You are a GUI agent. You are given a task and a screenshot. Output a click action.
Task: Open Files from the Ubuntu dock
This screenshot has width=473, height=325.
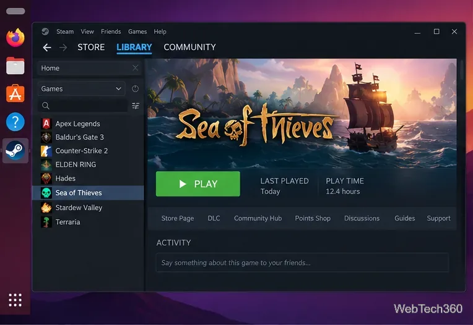coord(15,65)
